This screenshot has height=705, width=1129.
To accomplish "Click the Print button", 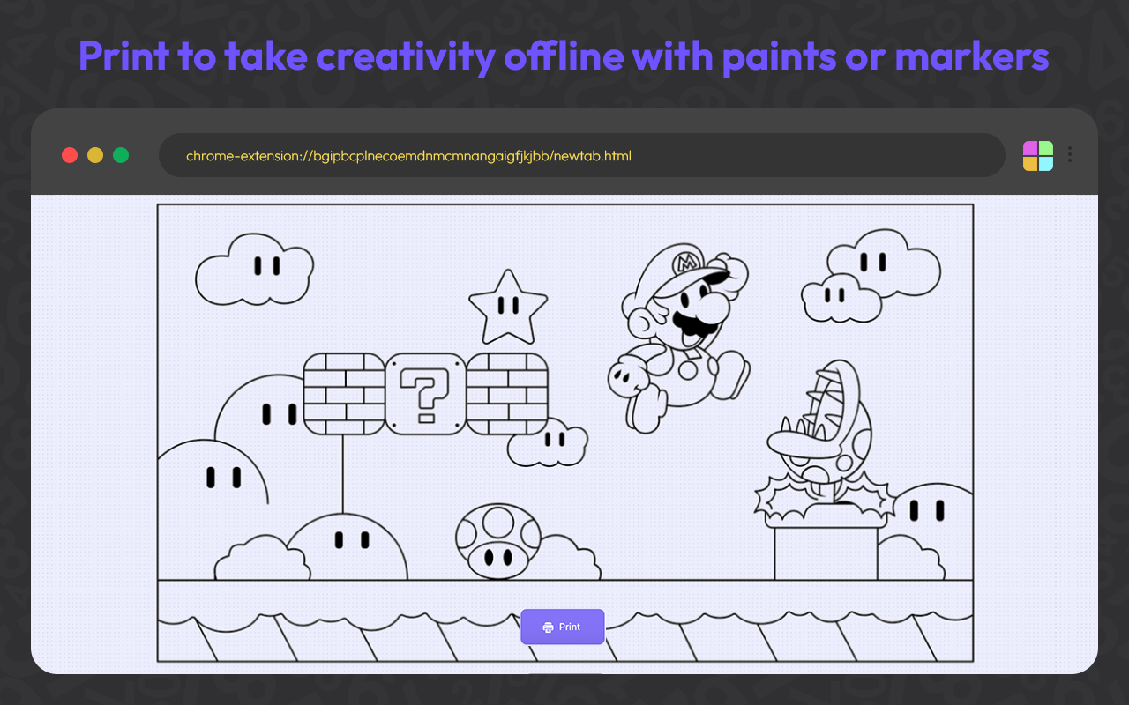I will 563,627.
